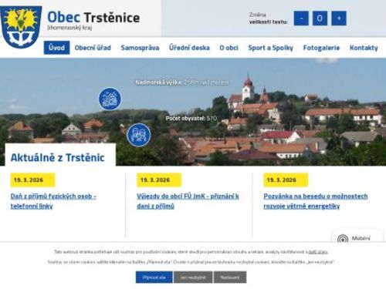The height and width of the screenshot is (289, 386).
Task: Click the altitude mountain icon
Action: [110, 99]
